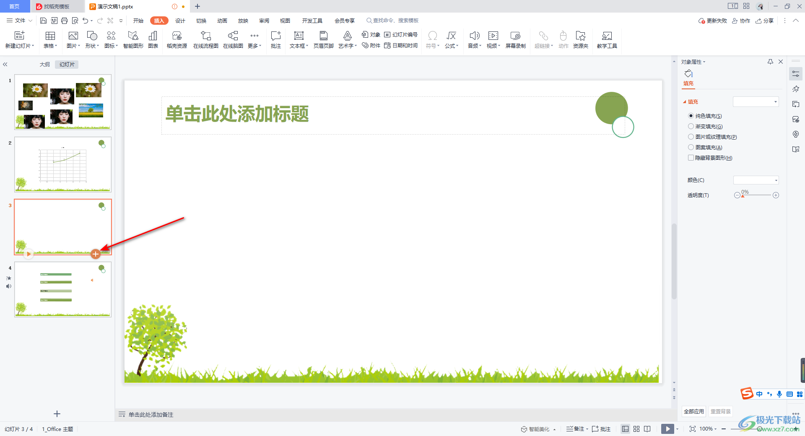Image resolution: width=805 pixels, height=436 pixels.
Task: Click add slide at panel bottom
Action: coord(57,414)
